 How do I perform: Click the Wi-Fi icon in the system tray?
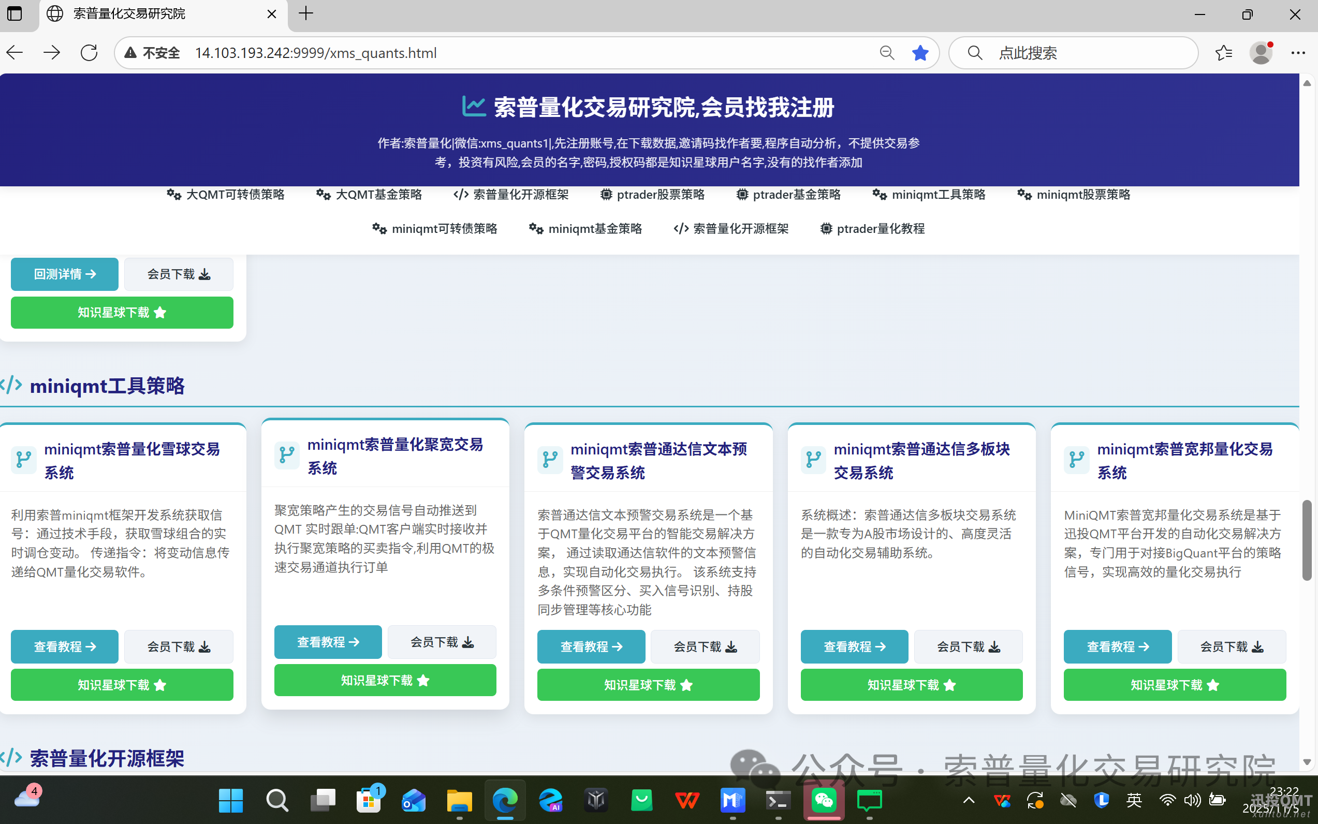1167,800
